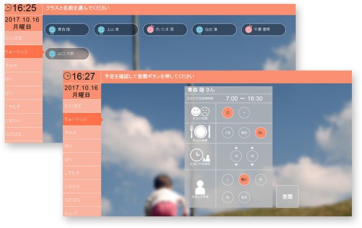
Task: Open the ゆり class in the back window
Action: tap(24, 79)
